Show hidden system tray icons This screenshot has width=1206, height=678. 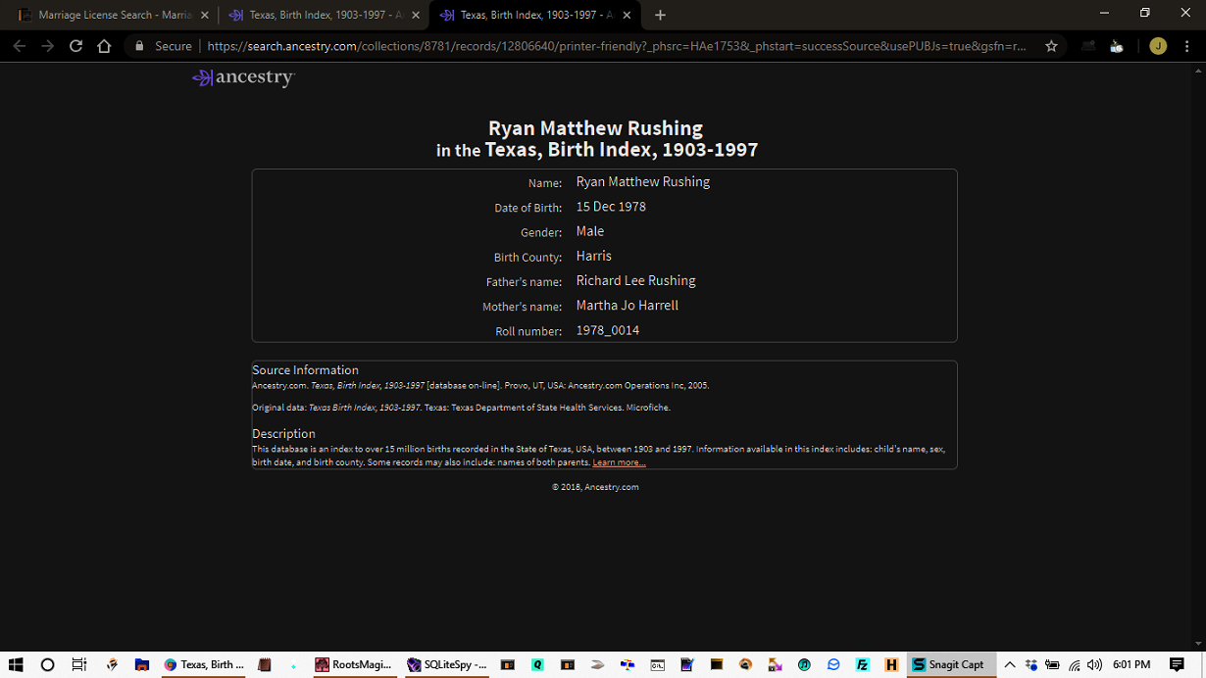(x=1009, y=664)
